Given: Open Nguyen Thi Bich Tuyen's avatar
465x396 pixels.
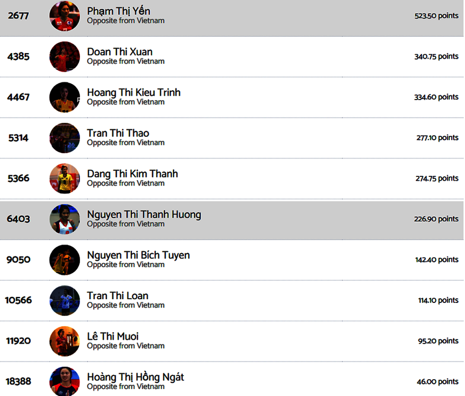Looking at the screenshot, I should coord(64,260).
